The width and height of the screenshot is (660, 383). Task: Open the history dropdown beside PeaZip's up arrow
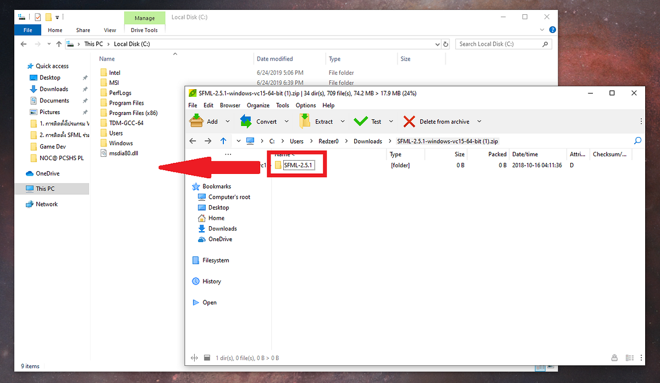point(239,141)
